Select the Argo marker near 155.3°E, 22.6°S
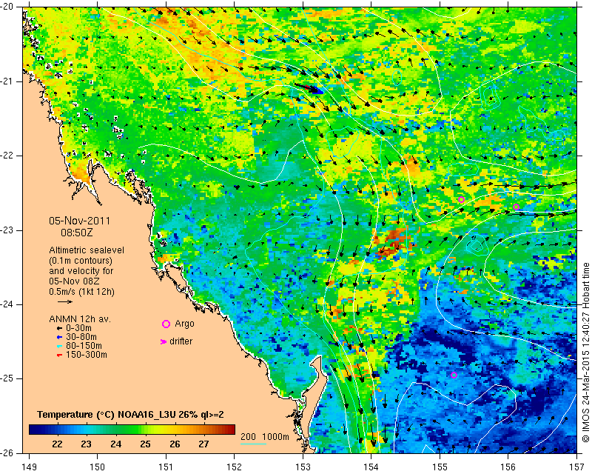Screen dimensions: 592x474 pos(461,199)
